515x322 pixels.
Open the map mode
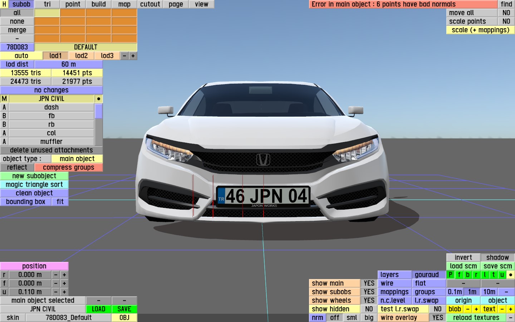click(x=124, y=4)
